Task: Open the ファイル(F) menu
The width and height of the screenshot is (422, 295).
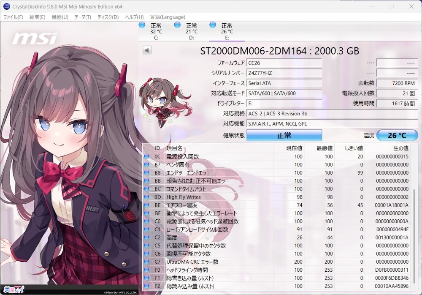Action: tap(13, 17)
